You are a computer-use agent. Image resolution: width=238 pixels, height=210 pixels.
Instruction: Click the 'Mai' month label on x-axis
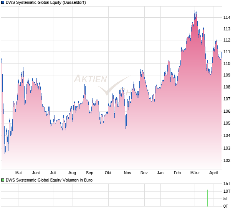pyautogui.click(x=18, y=173)
